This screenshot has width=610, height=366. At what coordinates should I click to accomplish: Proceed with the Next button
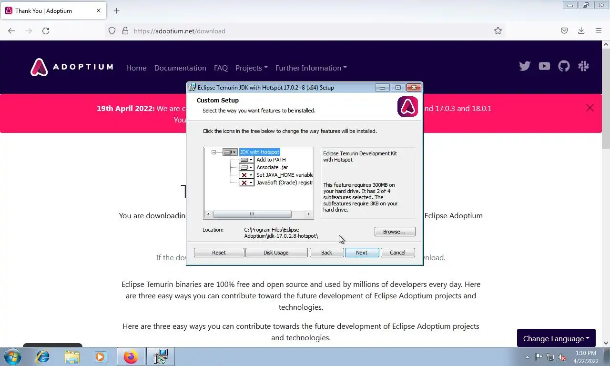(x=362, y=253)
